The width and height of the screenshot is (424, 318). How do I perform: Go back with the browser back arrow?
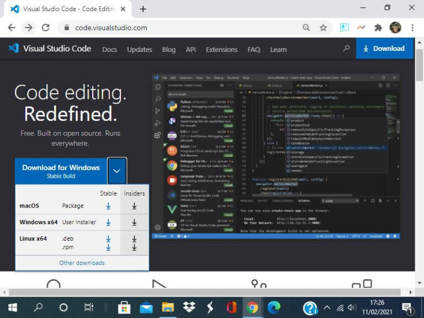tap(12, 28)
